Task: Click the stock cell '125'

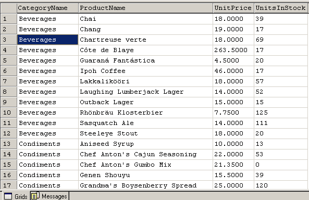Action: click(x=281, y=113)
